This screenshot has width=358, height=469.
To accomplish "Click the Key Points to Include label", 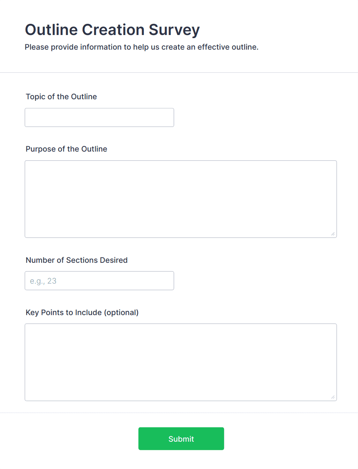I will tap(82, 312).
